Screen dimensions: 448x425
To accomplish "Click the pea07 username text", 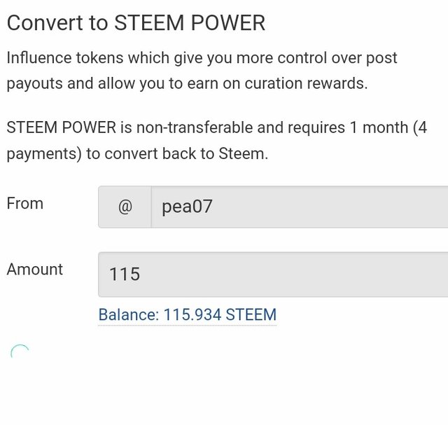I will pyautogui.click(x=187, y=207).
